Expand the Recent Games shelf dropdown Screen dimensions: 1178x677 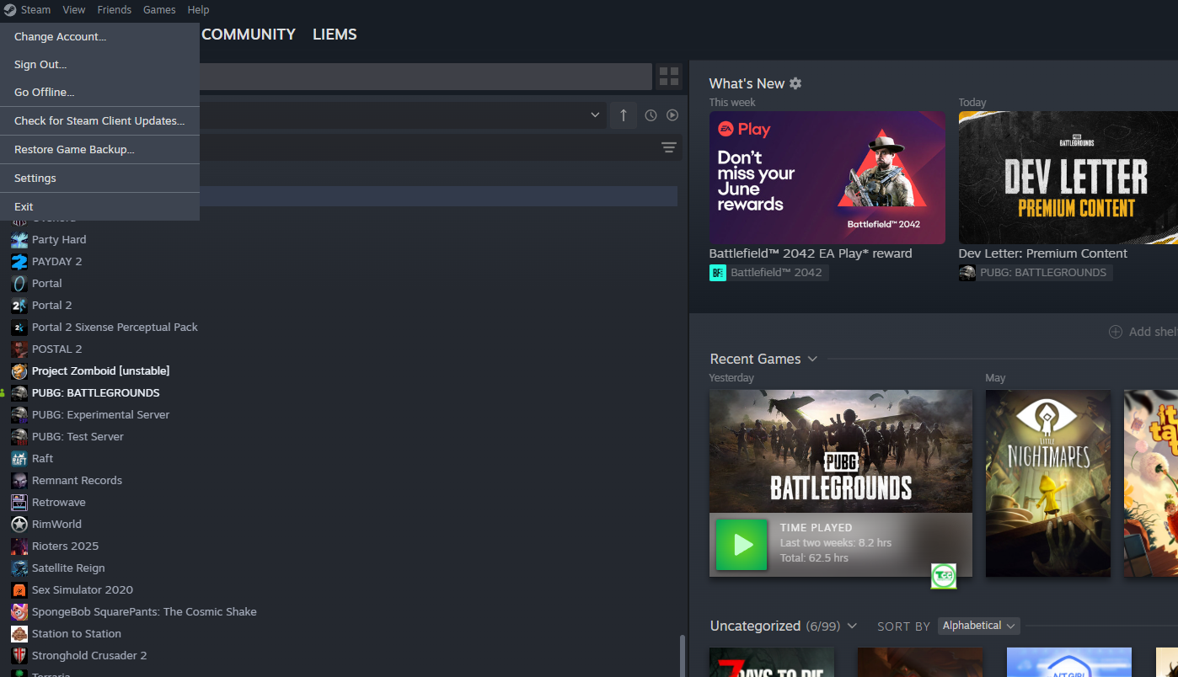[812, 360]
